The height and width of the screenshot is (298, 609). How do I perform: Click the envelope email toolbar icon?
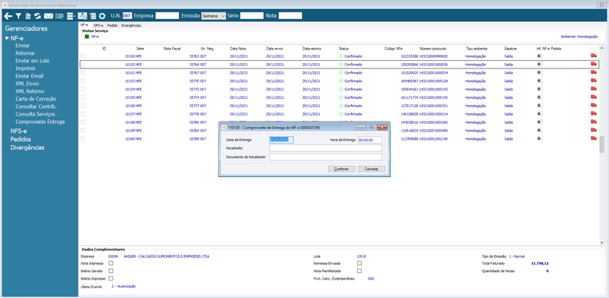point(48,16)
